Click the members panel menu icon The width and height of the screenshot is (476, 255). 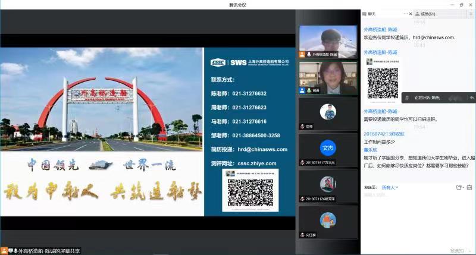(471, 14)
